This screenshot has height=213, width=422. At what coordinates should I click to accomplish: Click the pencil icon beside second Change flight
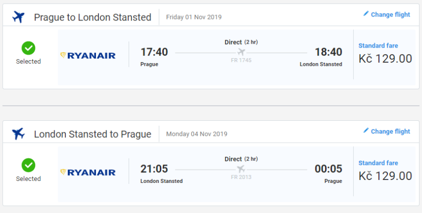(x=366, y=131)
